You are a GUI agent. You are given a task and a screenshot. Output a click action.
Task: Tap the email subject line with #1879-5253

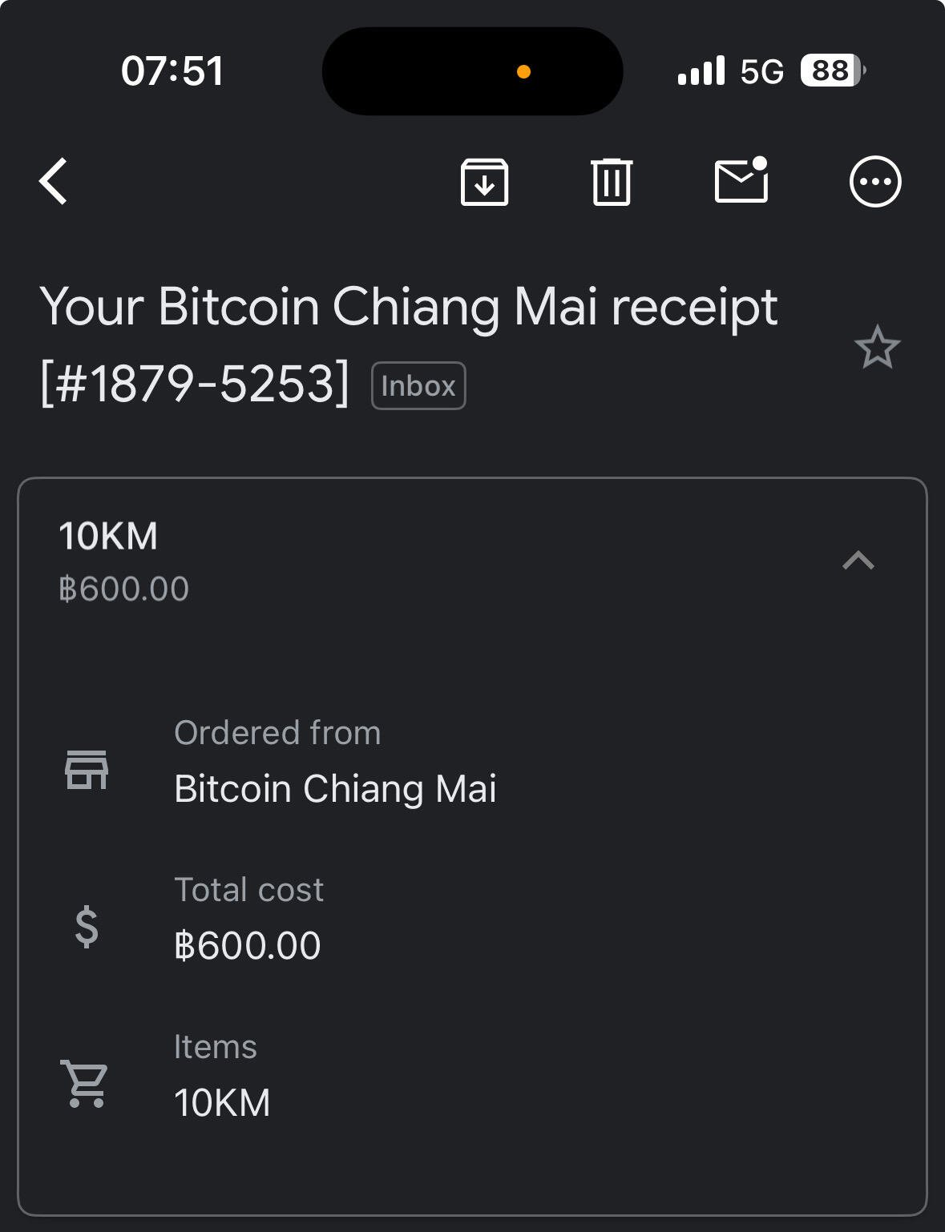409,344
